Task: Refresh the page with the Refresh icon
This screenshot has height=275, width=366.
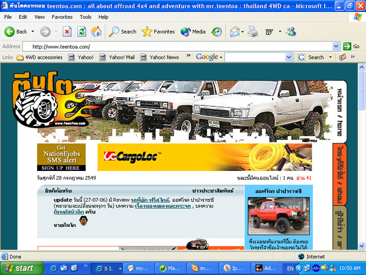Action: point(81,31)
